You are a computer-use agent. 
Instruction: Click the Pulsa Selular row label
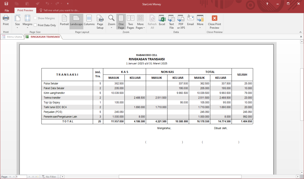(x=51, y=83)
